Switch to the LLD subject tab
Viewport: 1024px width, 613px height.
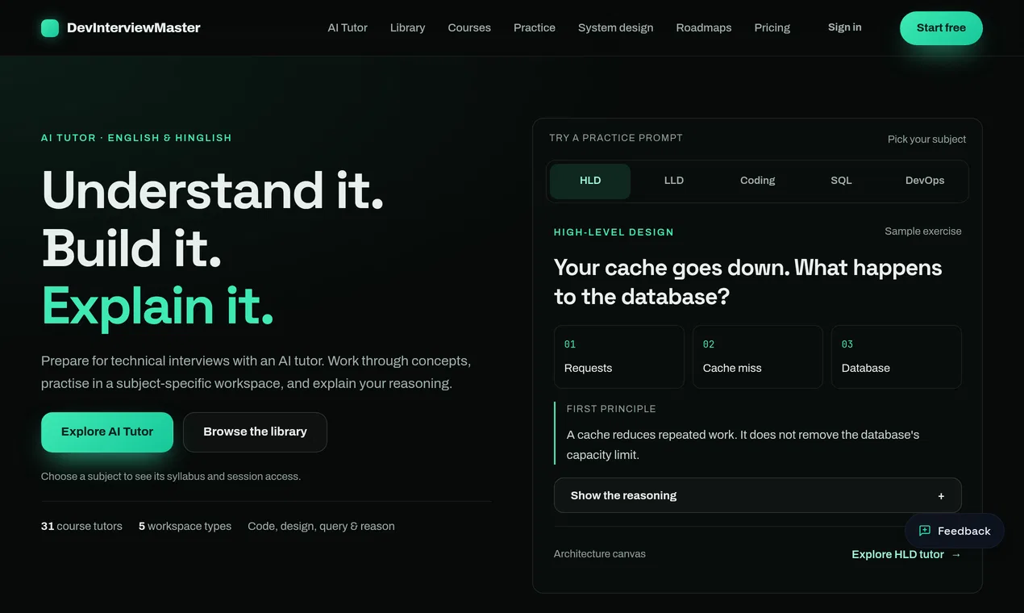tap(674, 181)
